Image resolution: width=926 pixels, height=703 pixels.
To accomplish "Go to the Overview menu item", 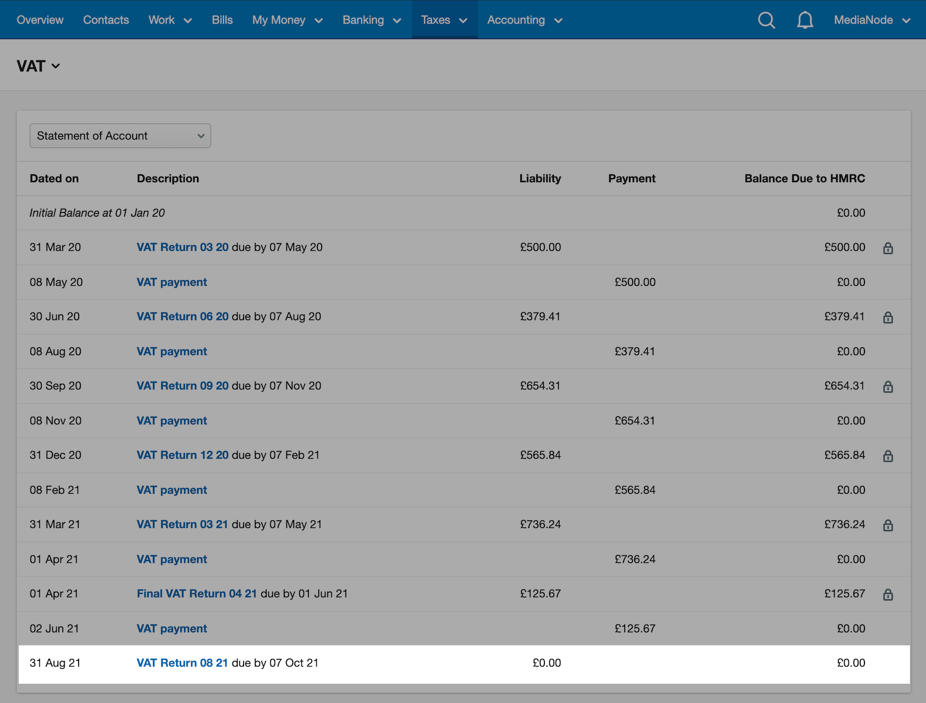I will (40, 20).
